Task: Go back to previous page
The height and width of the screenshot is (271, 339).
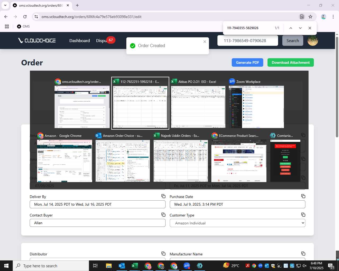Action: click(6, 17)
